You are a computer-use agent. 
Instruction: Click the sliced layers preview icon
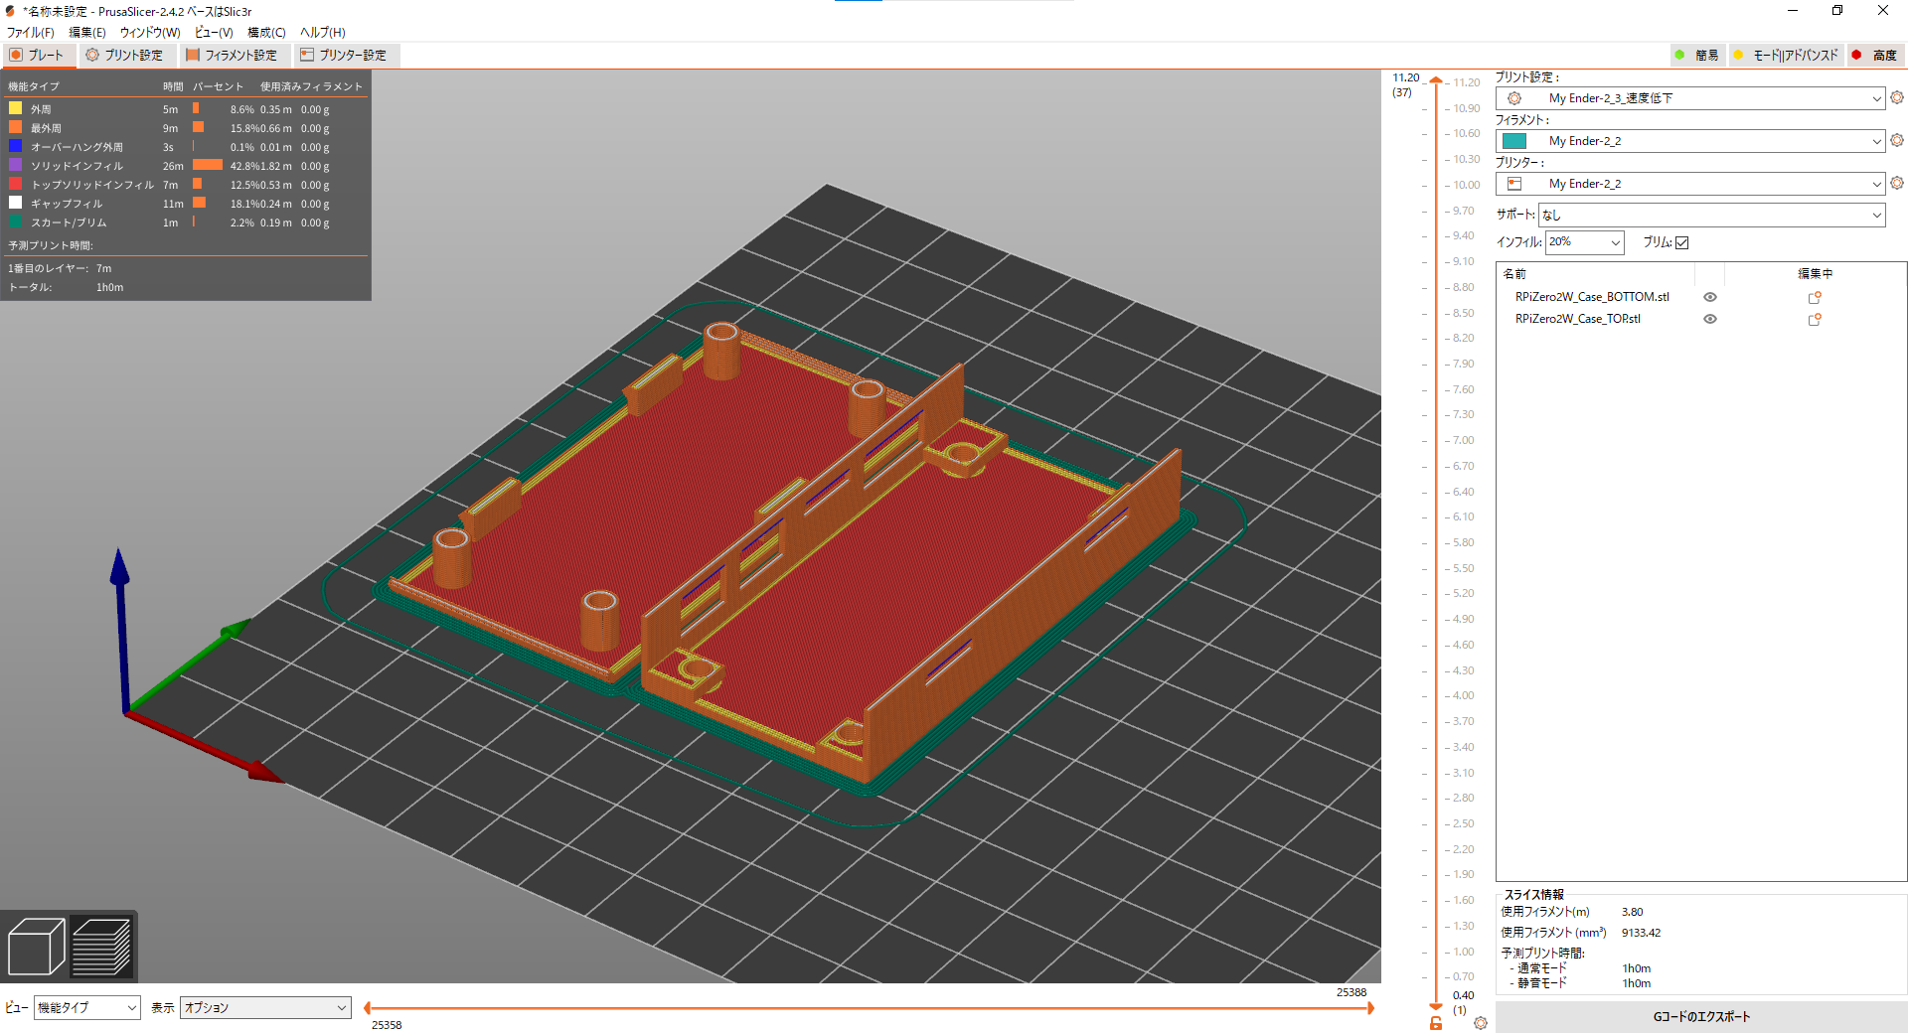(101, 947)
